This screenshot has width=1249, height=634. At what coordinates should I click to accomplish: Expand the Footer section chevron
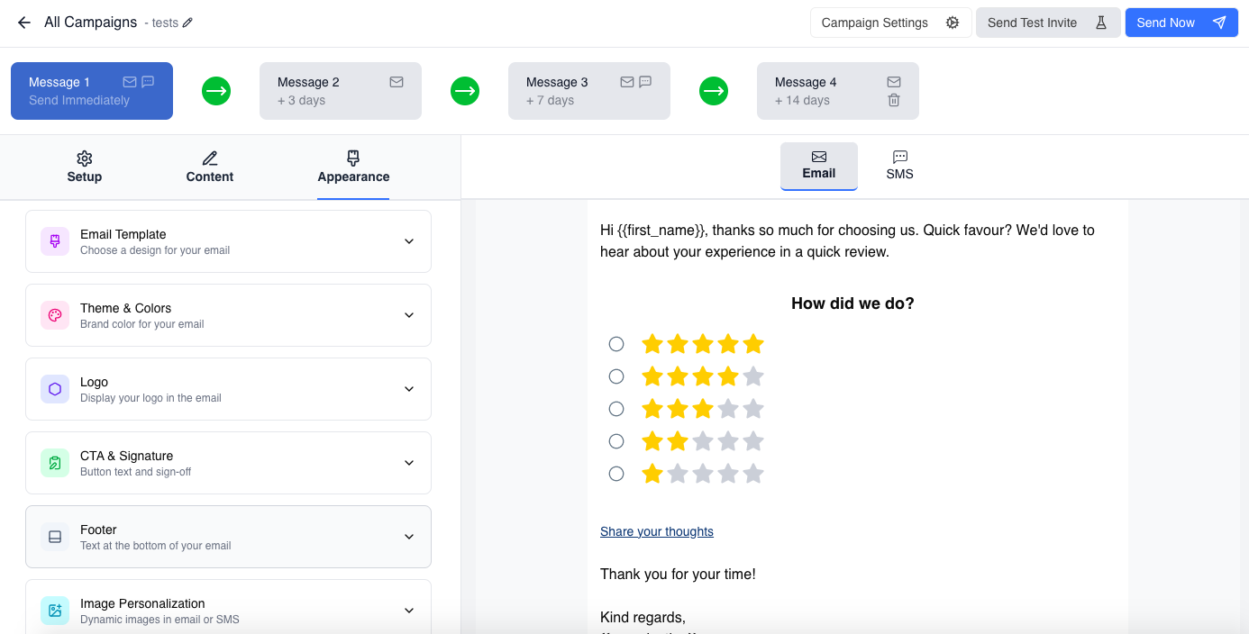point(409,537)
